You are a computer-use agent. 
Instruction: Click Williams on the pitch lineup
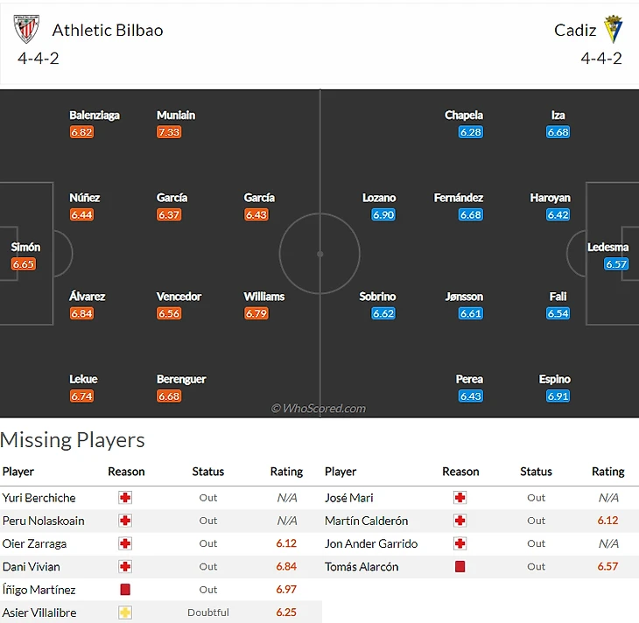tap(264, 297)
